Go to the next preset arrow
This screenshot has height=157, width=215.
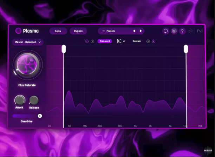141,31
